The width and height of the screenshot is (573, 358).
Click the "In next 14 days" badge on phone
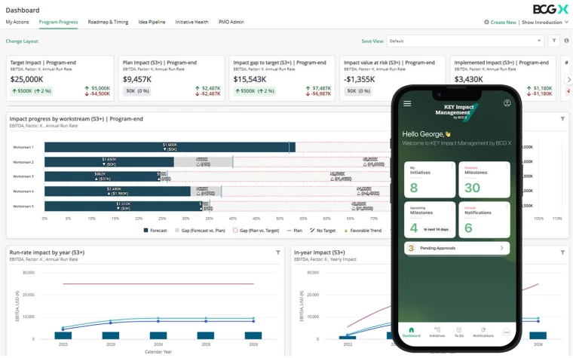point(436,229)
